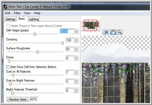The width and height of the screenshot is (152, 105).
Task: Decrease Droop with down arrow
Action: tap(76, 59)
